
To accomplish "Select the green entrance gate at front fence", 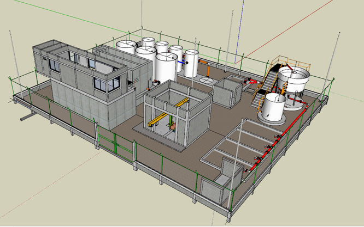I will pos(115,143).
